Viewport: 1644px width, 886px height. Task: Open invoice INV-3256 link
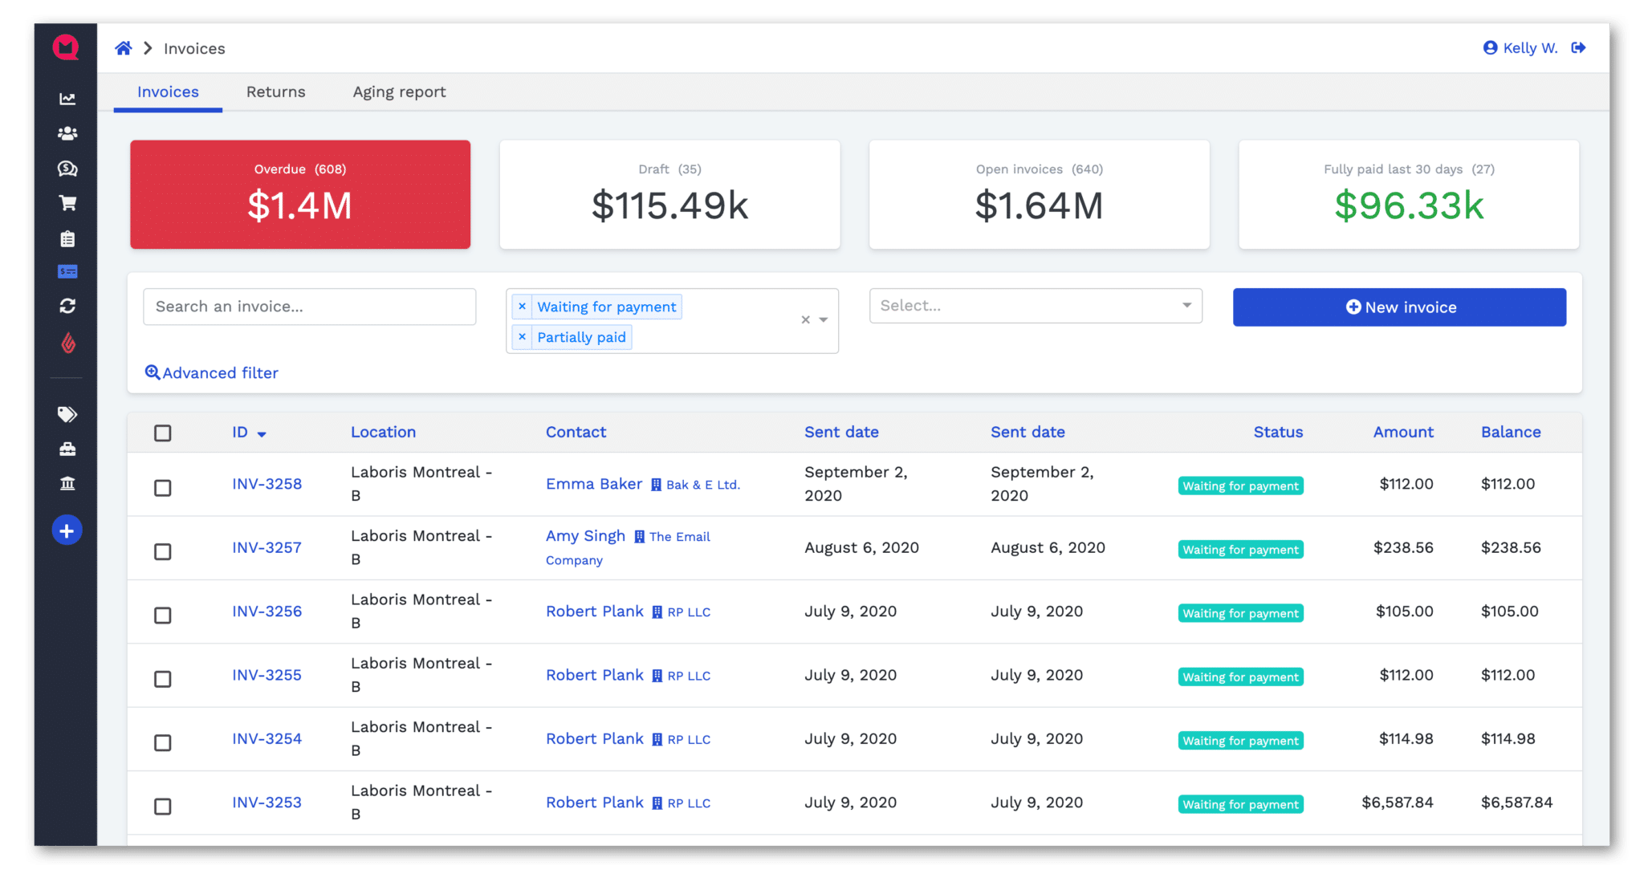pyautogui.click(x=267, y=611)
